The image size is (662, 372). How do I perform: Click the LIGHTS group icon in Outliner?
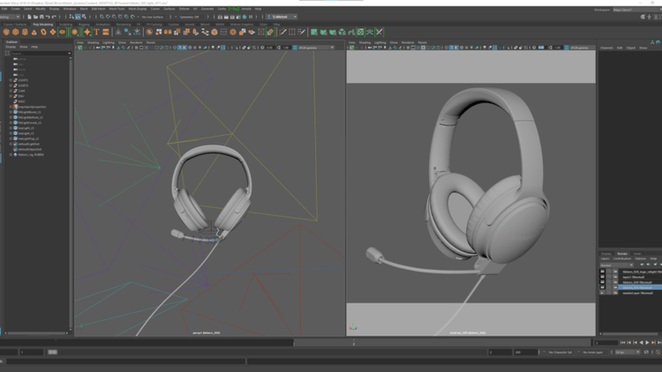click(x=16, y=79)
